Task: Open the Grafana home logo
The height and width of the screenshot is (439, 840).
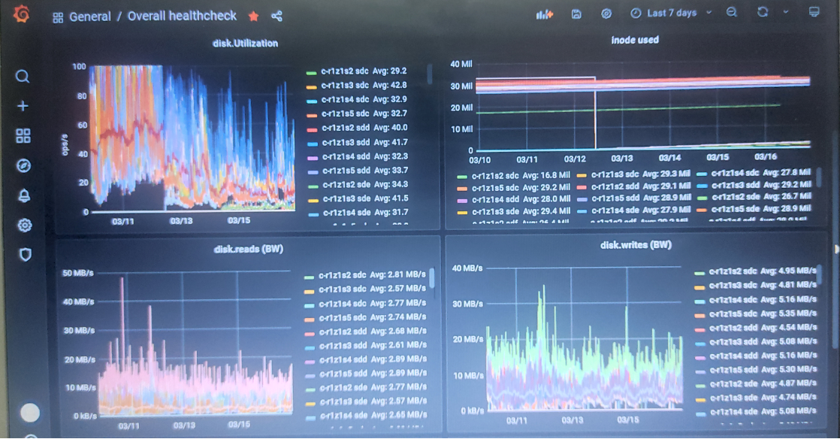Action: (x=22, y=14)
